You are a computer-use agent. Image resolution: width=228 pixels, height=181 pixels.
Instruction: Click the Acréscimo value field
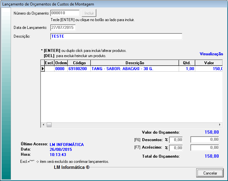point(205,148)
